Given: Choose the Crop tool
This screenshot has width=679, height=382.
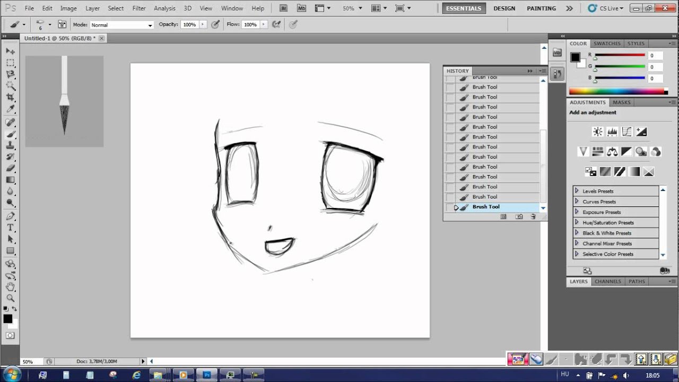Looking at the screenshot, I should click(x=10, y=97).
